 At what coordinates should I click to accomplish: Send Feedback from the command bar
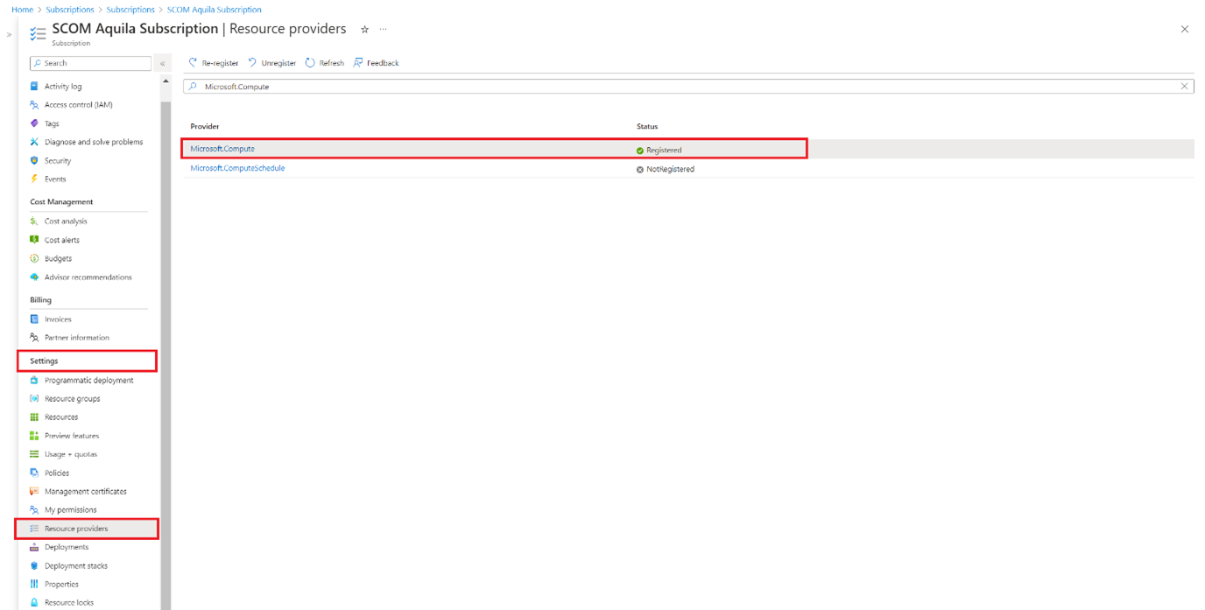click(x=376, y=62)
